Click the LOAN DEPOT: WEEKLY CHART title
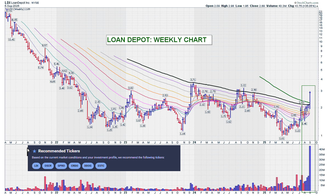 click(x=157, y=40)
